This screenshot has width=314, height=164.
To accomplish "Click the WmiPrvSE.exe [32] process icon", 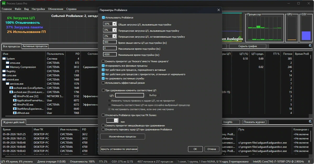I will (15, 96).
